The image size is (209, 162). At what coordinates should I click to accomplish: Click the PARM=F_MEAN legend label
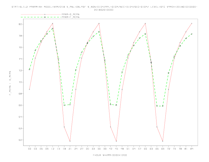[70, 17]
